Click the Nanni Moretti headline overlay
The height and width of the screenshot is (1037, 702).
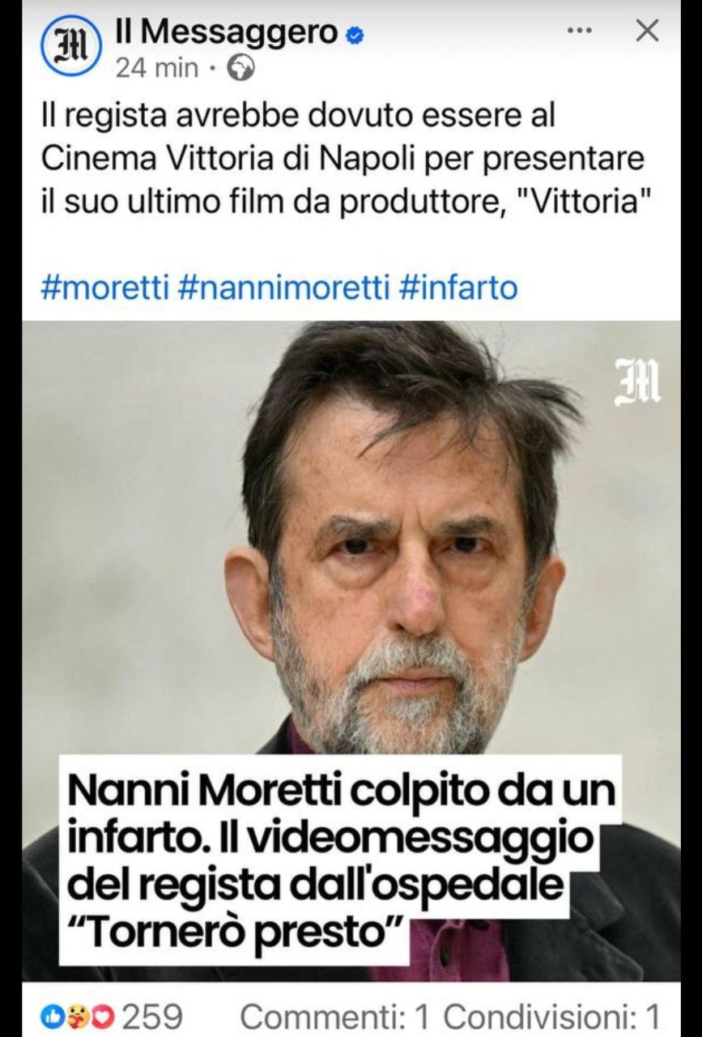coord(341,860)
